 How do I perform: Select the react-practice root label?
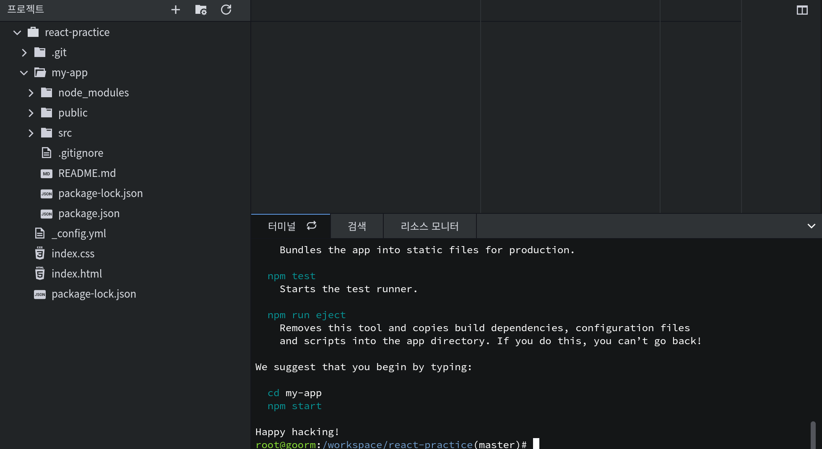tap(77, 32)
